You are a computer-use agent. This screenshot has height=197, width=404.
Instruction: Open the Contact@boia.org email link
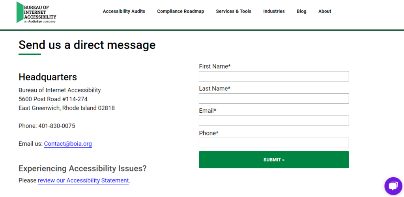[68, 144]
